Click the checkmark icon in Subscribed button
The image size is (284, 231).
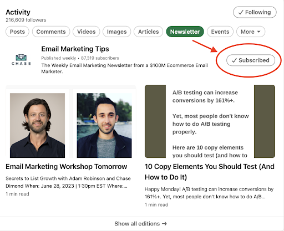234,60
